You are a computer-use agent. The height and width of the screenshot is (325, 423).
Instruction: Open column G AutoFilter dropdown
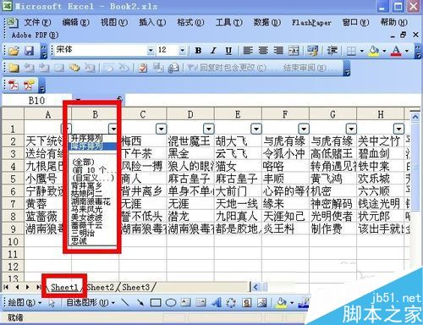tap(351, 129)
